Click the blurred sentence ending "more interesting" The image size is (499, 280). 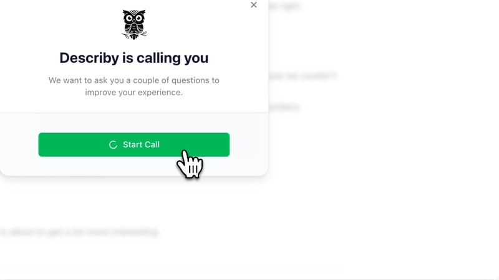79,232
